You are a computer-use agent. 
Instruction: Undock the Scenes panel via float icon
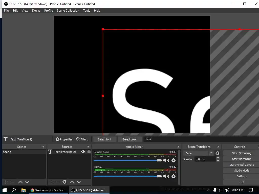(x=43, y=147)
